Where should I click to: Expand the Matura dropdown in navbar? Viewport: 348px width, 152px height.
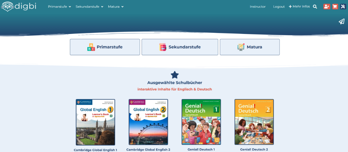[115, 7]
